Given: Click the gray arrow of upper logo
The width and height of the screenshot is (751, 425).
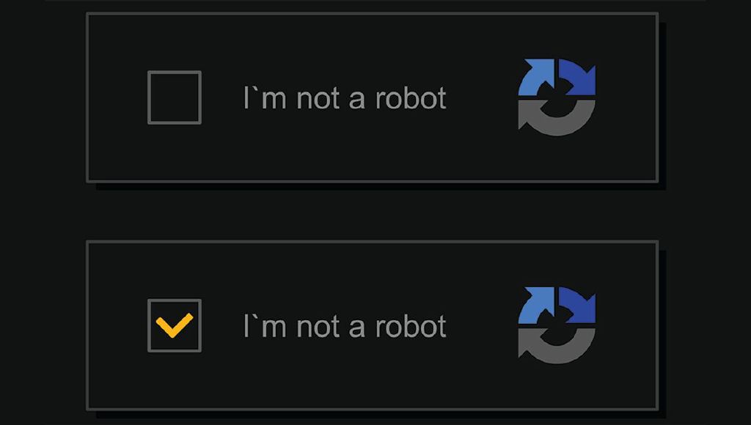Looking at the screenshot, I should click(557, 118).
